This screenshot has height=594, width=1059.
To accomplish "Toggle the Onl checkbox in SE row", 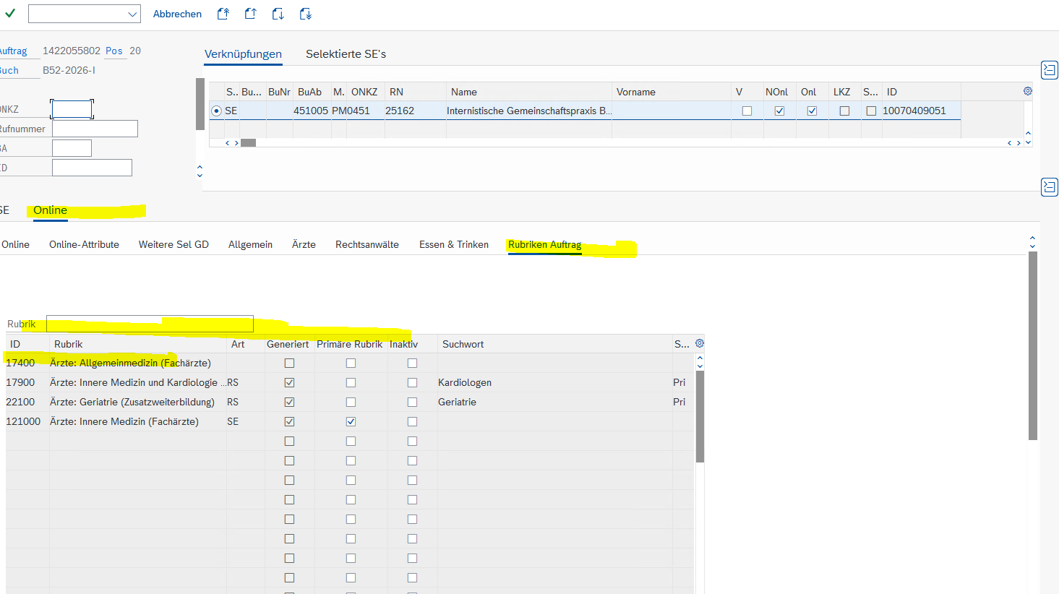I will (x=812, y=111).
